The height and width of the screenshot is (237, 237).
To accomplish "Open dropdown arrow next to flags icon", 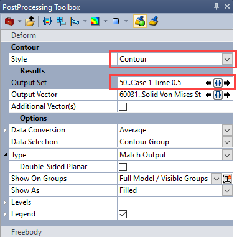I will coord(85,21).
